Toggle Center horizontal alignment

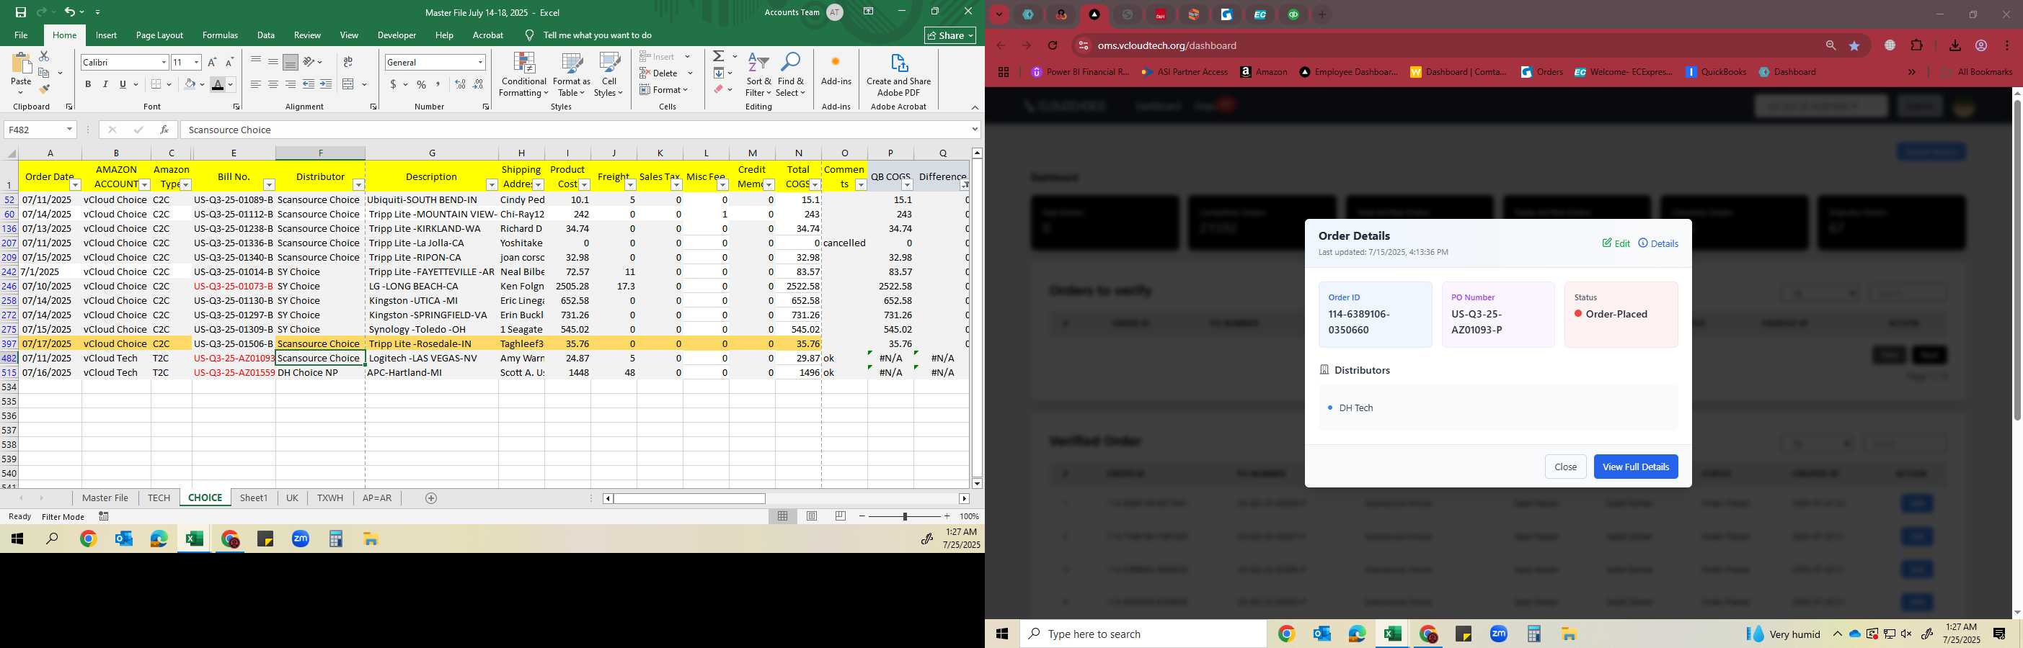click(273, 84)
